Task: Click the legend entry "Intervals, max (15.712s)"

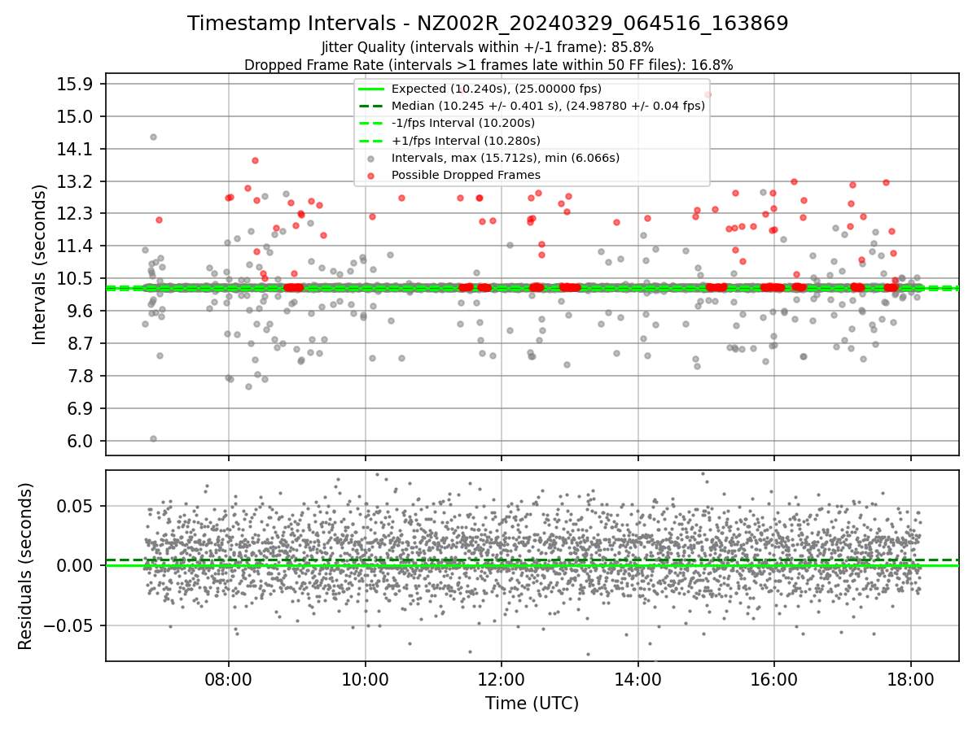Action: point(506,158)
